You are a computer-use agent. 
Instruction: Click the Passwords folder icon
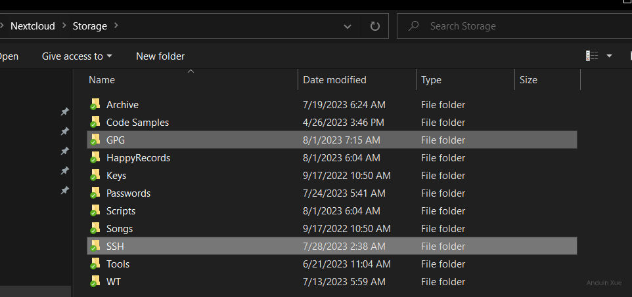pyautogui.click(x=95, y=193)
